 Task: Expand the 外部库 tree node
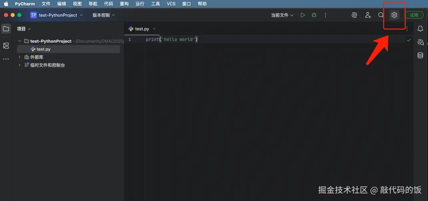pyautogui.click(x=20, y=57)
